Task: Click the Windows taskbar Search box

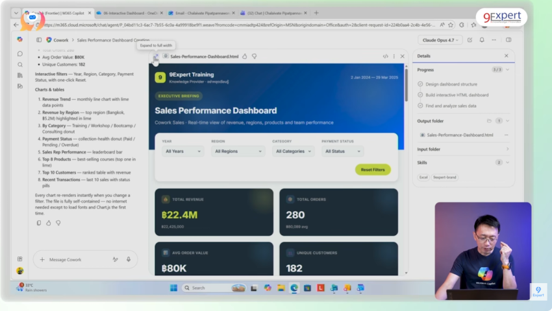Action: click(x=214, y=288)
